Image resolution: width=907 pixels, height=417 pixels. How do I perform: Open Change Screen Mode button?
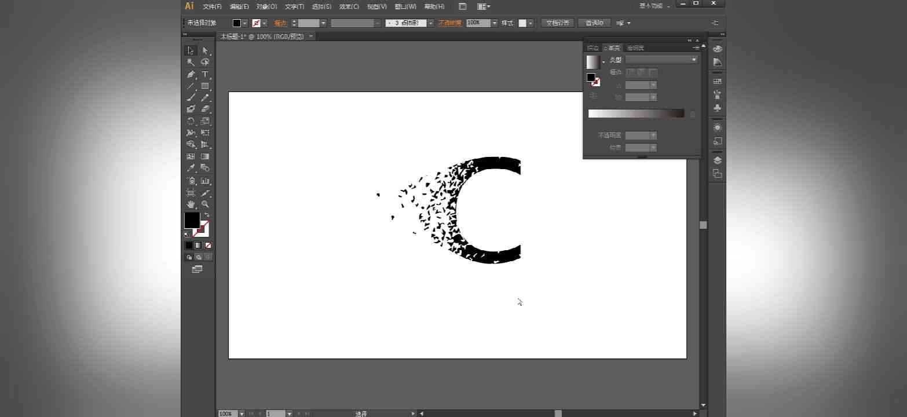tap(198, 269)
